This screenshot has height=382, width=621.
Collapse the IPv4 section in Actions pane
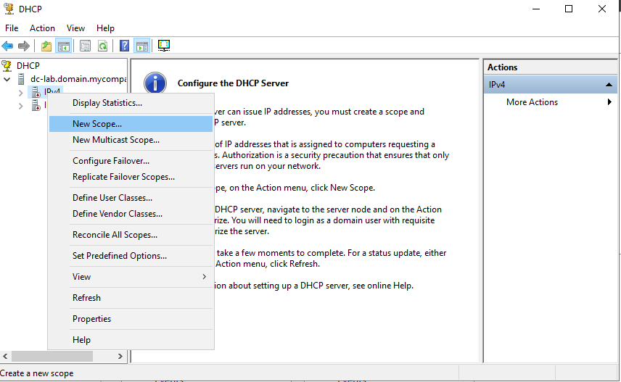point(609,85)
